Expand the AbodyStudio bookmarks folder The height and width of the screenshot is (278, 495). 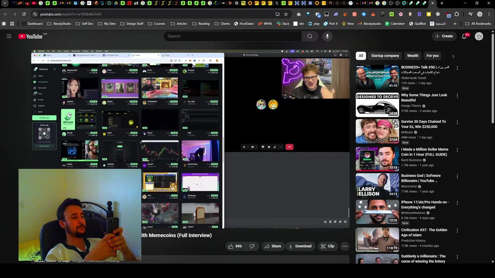[59, 24]
